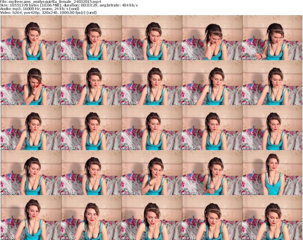Open thumbnail at 00:00:16
The height and width of the screenshot is (240, 303).
(91, 38)
